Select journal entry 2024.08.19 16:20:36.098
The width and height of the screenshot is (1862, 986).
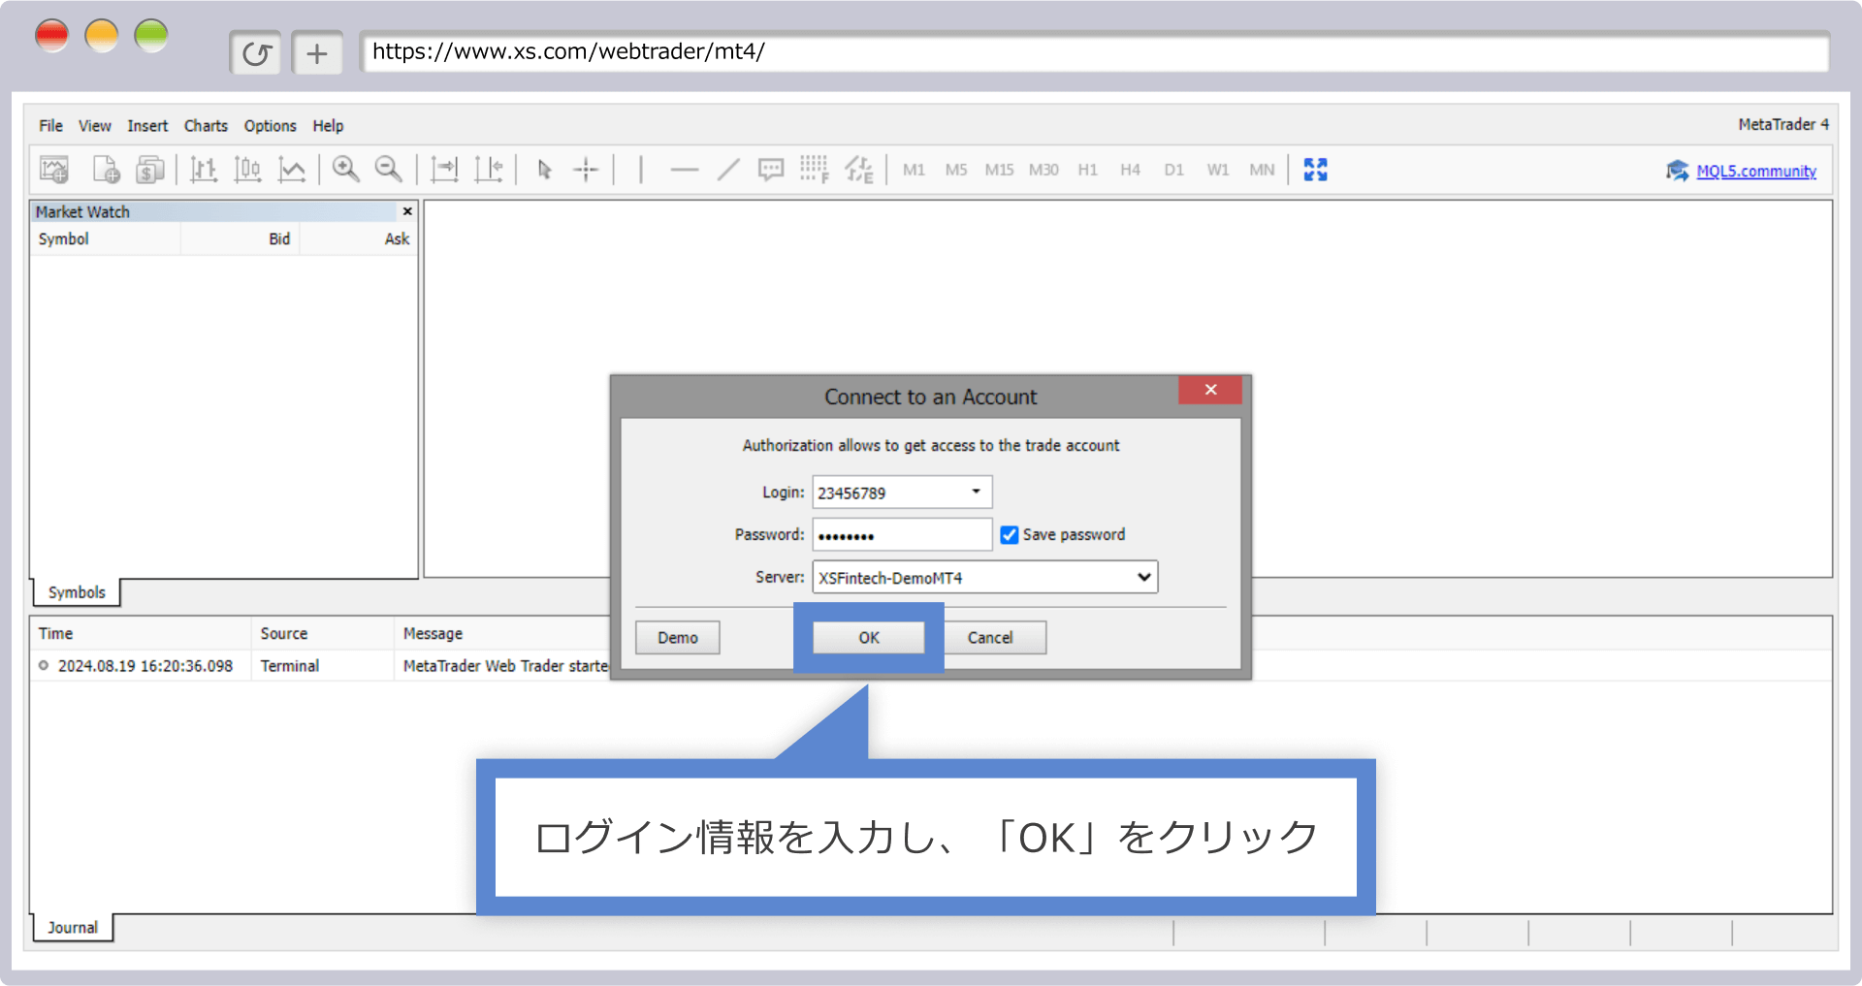tap(145, 666)
